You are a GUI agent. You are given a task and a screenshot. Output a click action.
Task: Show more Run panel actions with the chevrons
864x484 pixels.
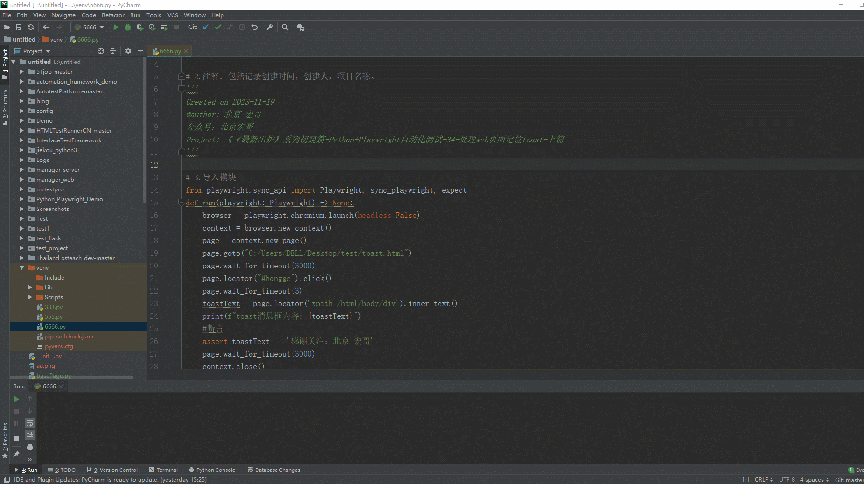point(30,459)
